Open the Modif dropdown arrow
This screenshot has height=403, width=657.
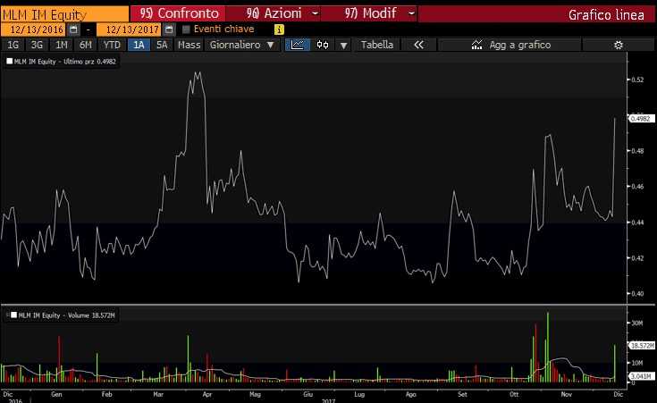pyautogui.click(x=411, y=13)
